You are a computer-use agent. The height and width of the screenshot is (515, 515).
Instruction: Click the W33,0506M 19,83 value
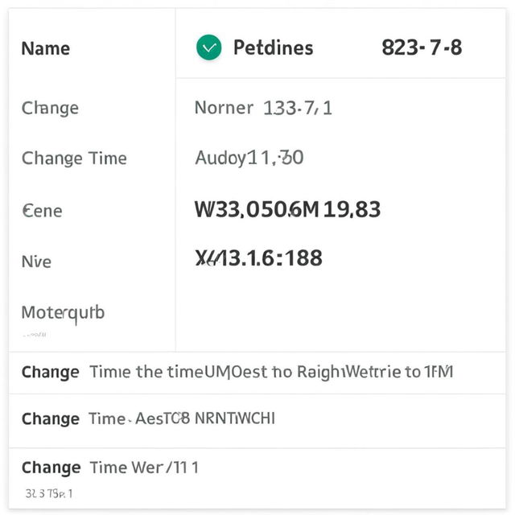coord(288,209)
